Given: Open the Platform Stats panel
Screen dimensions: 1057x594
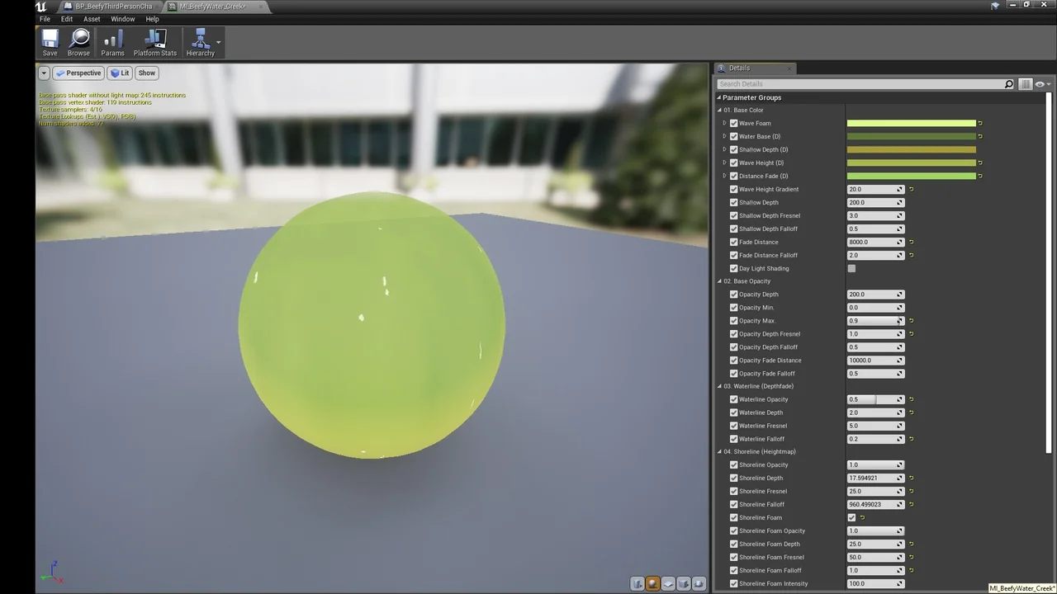Looking at the screenshot, I should click(155, 43).
